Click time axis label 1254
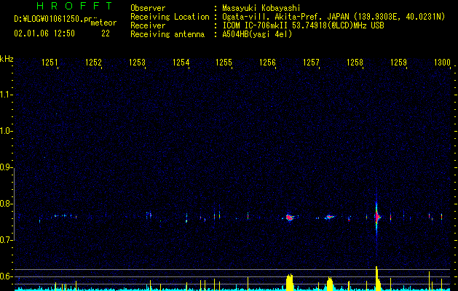The height and width of the screenshot is (291, 458). click(181, 62)
